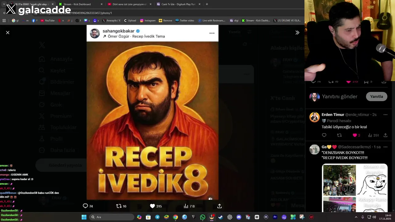Open Telegram from the taskbar

click(157, 217)
